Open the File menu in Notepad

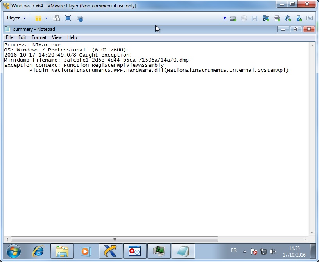click(9, 37)
